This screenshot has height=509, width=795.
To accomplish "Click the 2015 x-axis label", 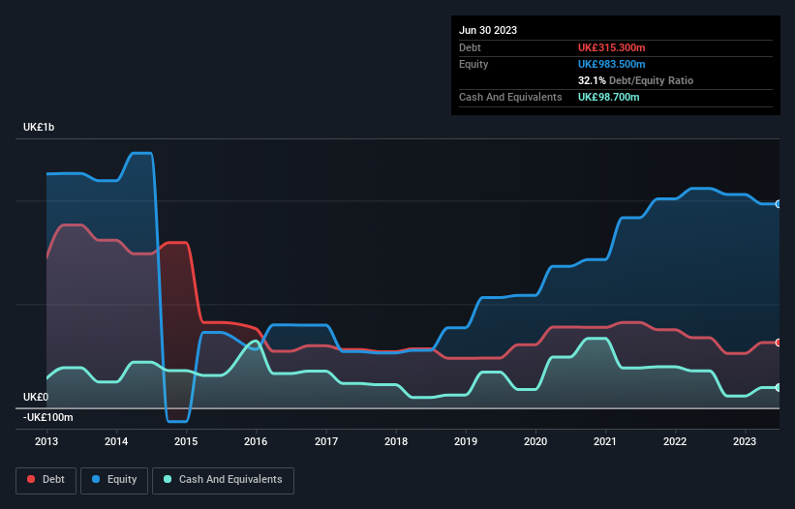I will tap(186, 441).
